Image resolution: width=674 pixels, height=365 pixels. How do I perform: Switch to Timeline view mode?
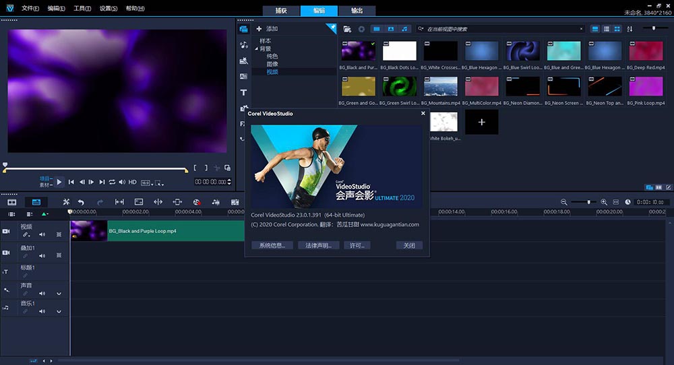pyautogui.click(x=36, y=202)
